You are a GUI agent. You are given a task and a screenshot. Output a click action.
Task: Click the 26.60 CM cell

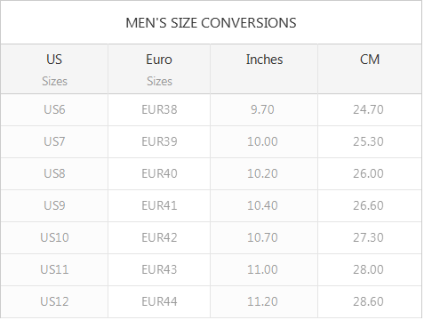[x=370, y=205]
